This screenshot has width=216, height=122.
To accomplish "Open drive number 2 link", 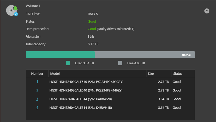I will [x=37, y=90].
